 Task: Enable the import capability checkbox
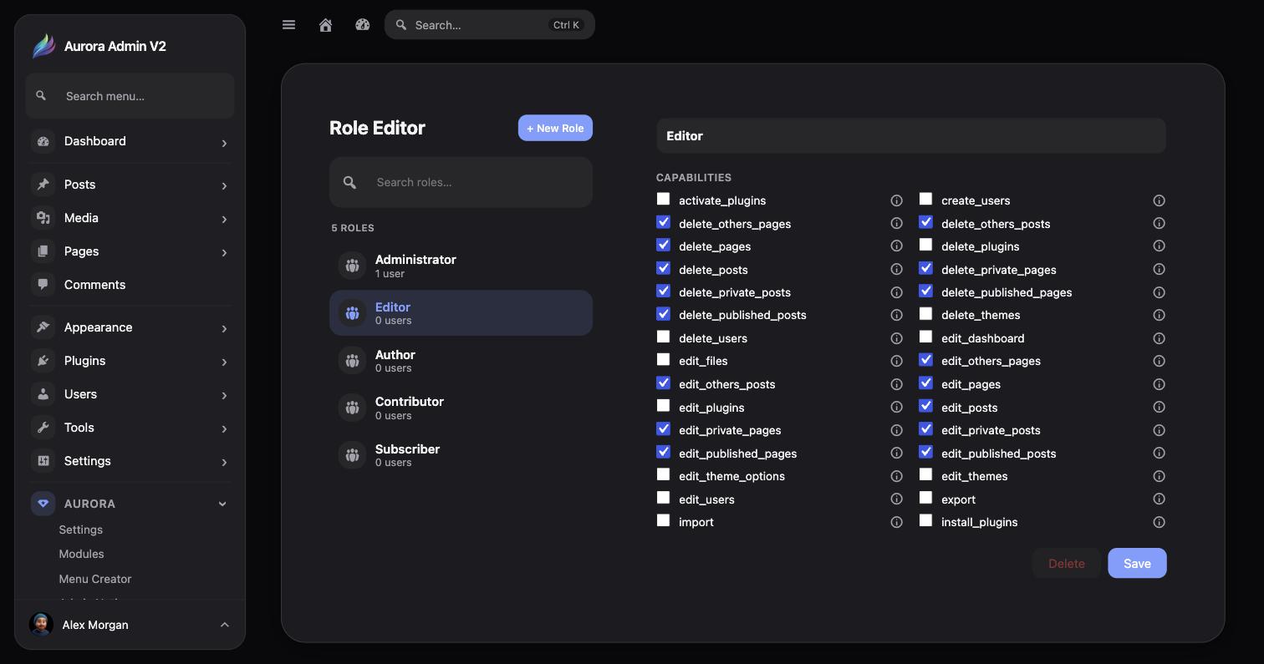click(x=663, y=520)
